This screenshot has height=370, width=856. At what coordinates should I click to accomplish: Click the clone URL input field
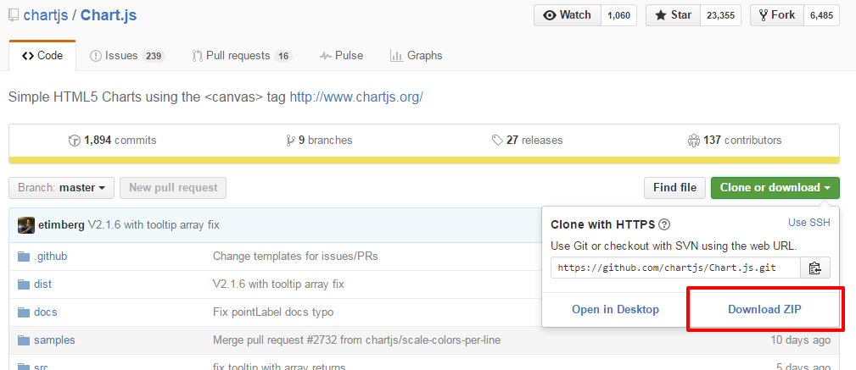[x=675, y=268]
